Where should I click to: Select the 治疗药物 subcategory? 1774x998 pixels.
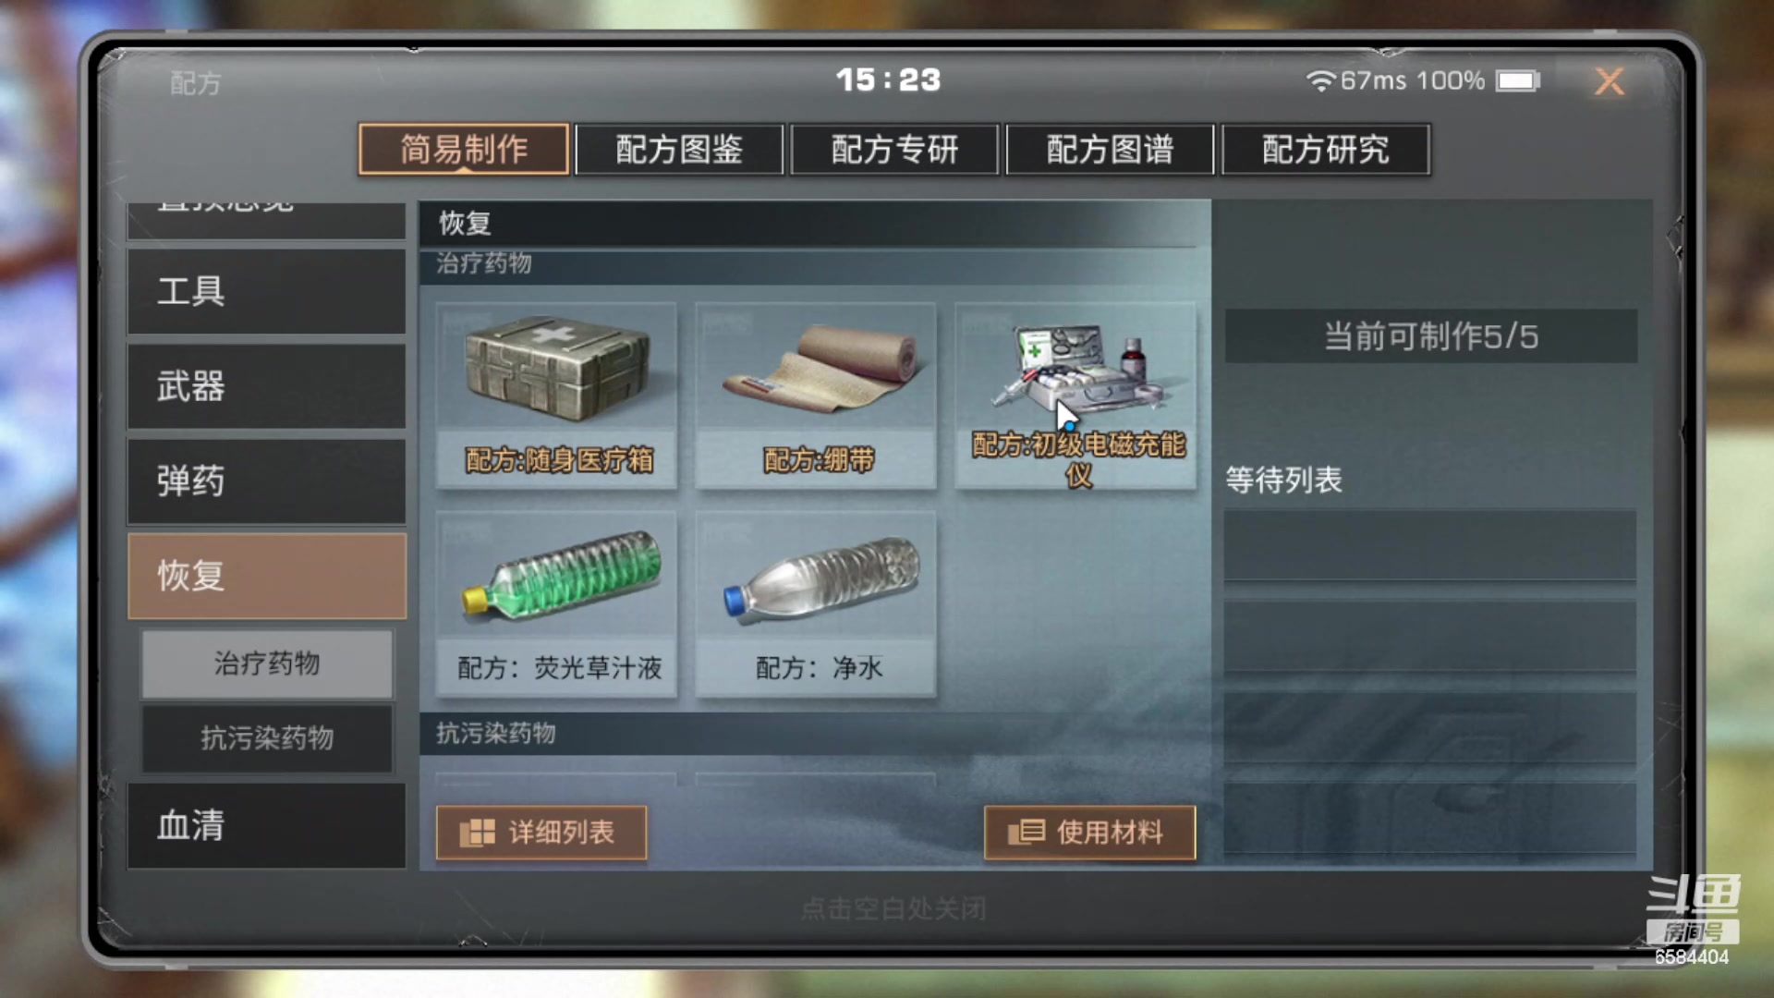click(x=267, y=663)
